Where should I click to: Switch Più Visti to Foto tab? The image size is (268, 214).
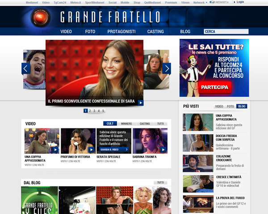(x=230, y=106)
